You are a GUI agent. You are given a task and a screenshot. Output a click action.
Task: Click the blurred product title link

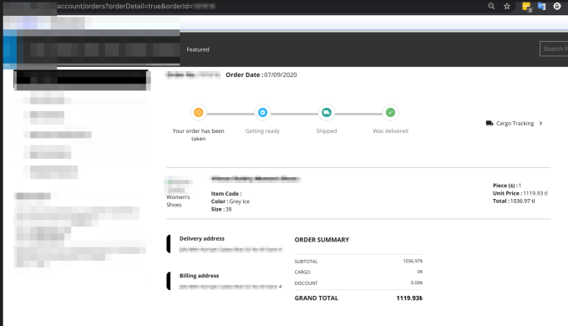coord(256,179)
